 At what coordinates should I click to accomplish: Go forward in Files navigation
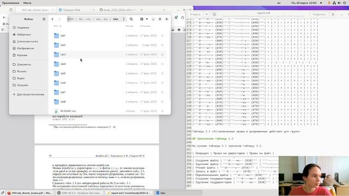click(59, 19)
